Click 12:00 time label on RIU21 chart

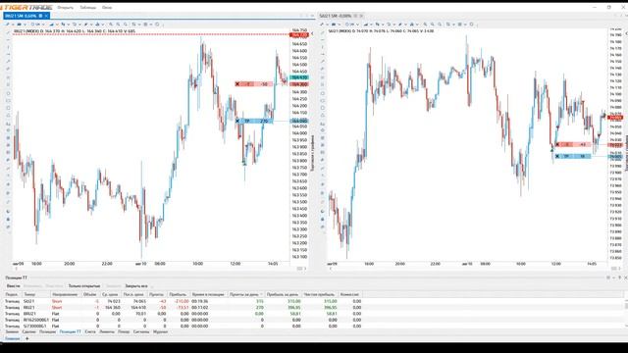click(235, 264)
